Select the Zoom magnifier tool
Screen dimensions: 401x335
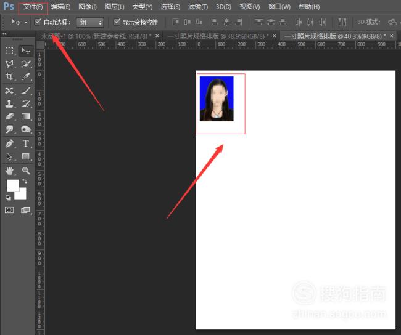click(x=25, y=171)
